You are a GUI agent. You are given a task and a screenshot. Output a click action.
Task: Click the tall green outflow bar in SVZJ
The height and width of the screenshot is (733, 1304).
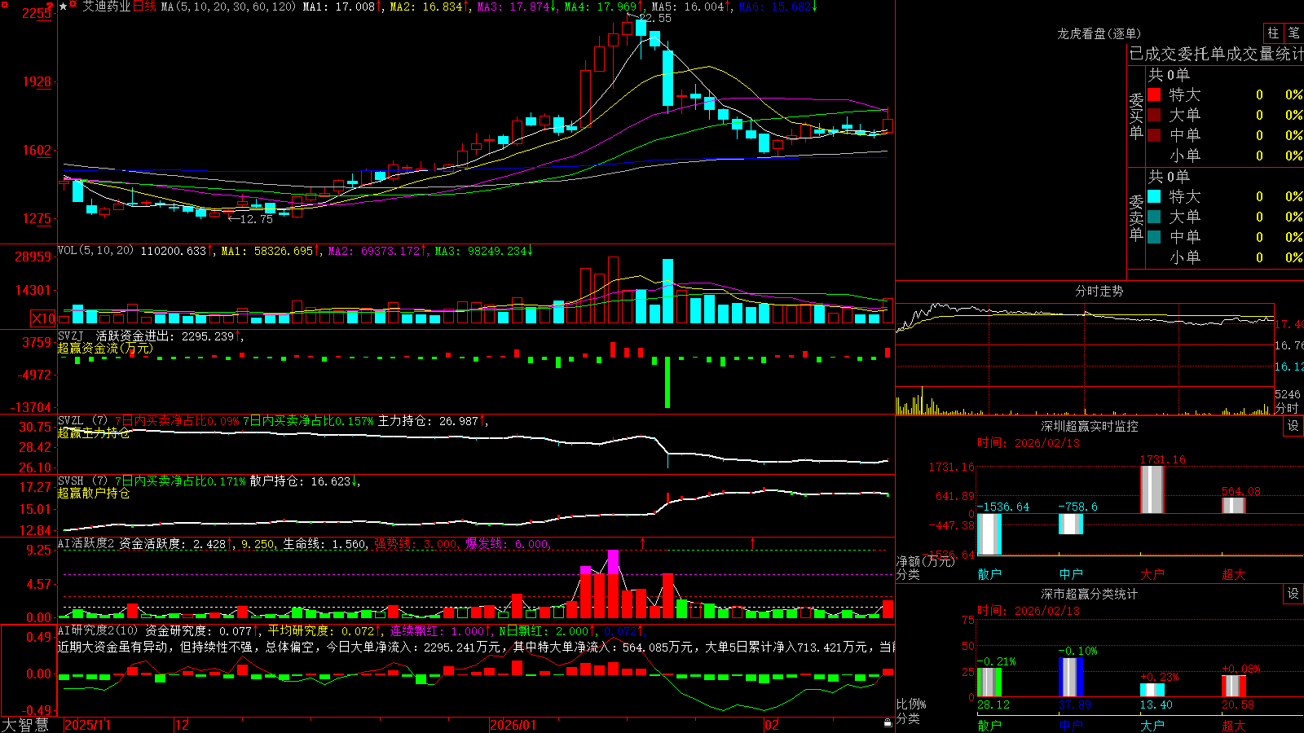coord(667,383)
